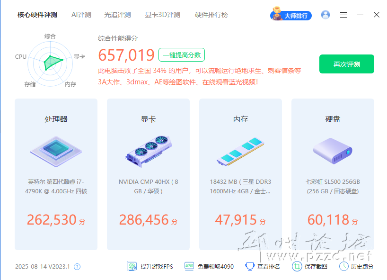Click the 处理器 card title

point(56,119)
